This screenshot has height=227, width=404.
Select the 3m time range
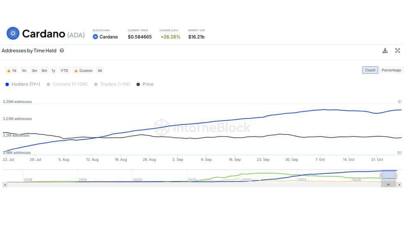pyautogui.click(x=34, y=71)
